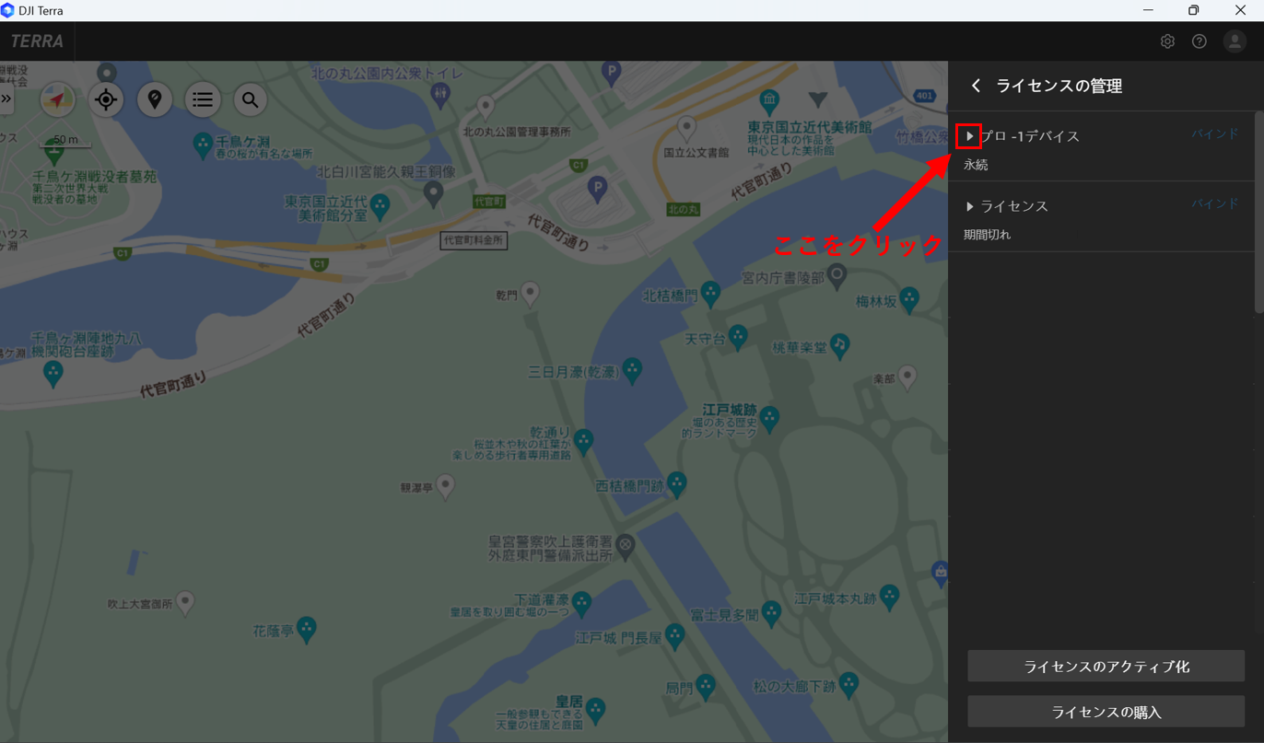Open settings gear icon in top bar

coord(1167,41)
